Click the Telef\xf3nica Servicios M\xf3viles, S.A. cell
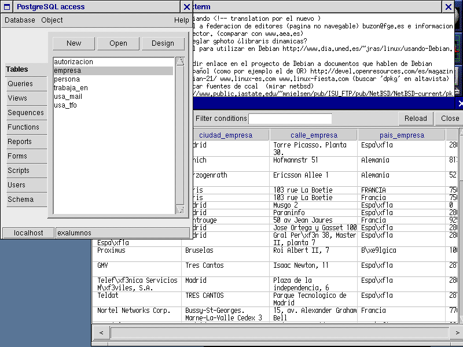463x347 pixels. [x=137, y=284]
